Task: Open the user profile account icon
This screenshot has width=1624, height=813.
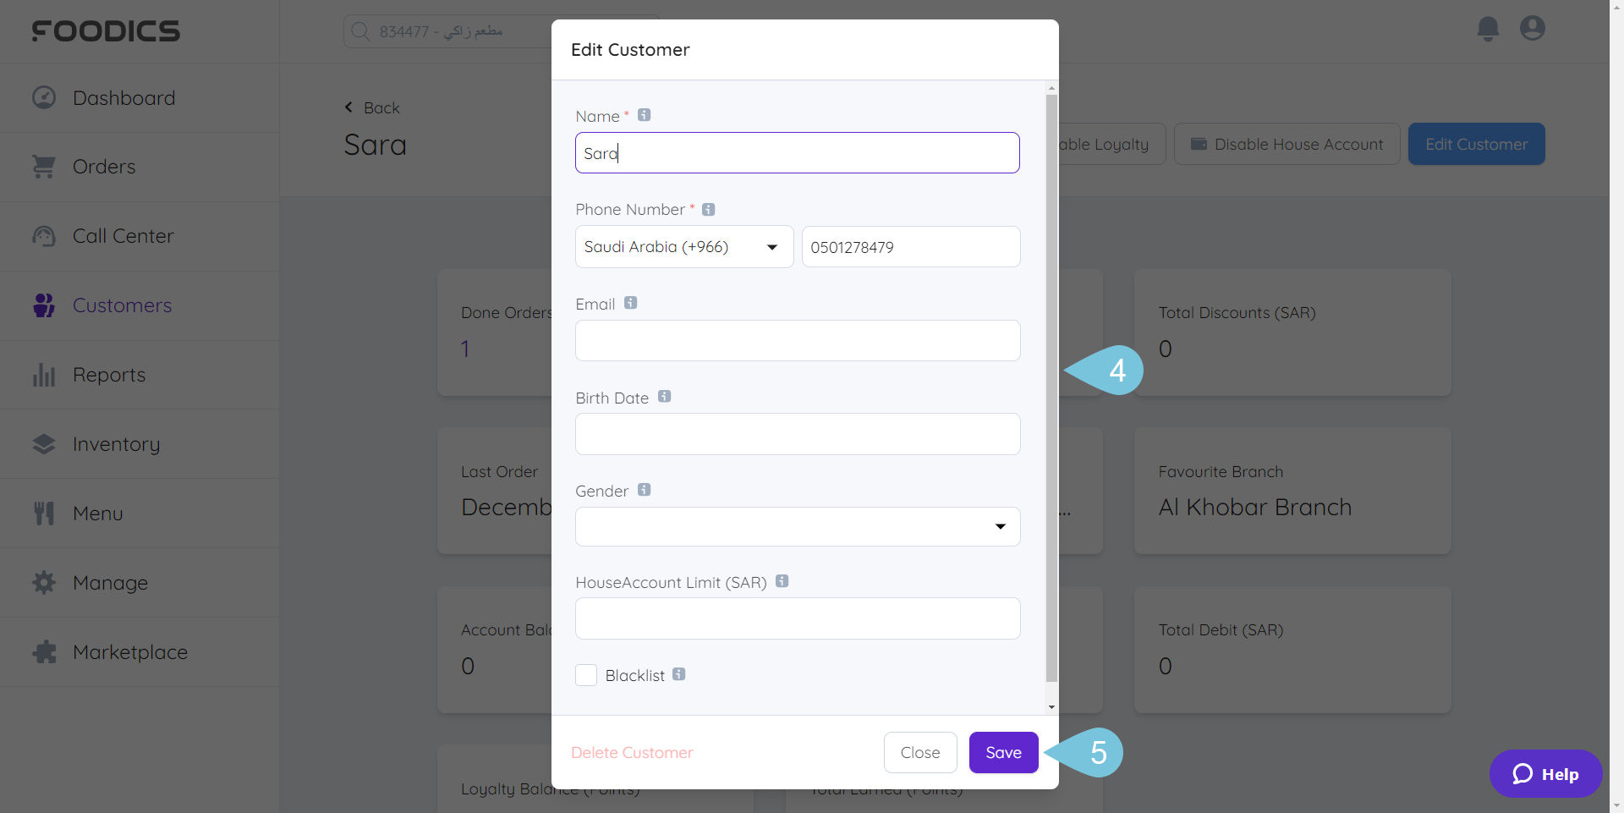Action: pyautogui.click(x=1533, y=28)
